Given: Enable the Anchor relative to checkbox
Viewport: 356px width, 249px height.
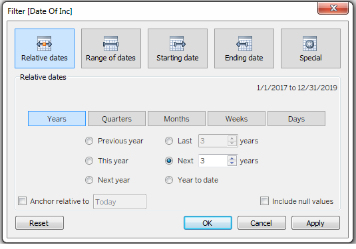Looking at the screenshot, I should coord(22,201).
